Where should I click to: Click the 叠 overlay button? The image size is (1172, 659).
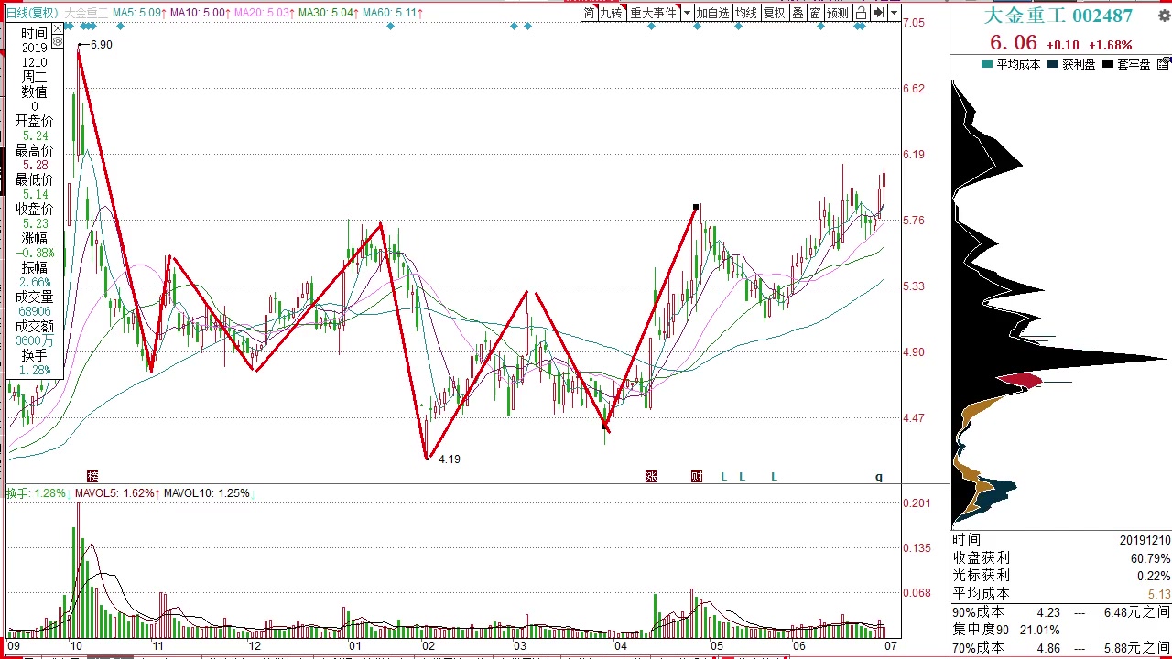[x=798, y=13]
